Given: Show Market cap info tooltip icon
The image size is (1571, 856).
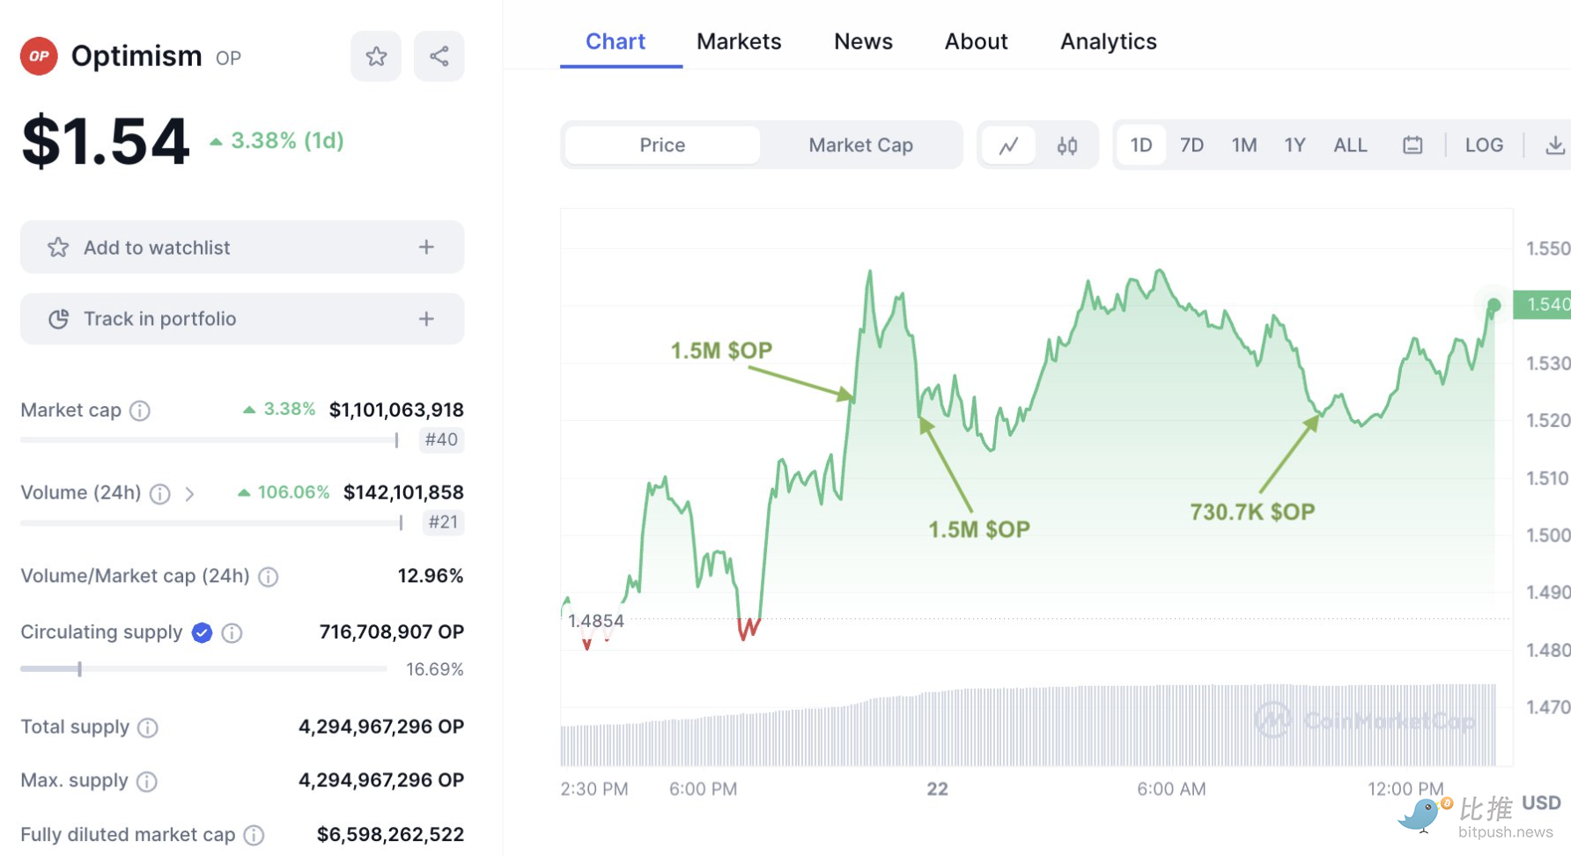Looking at the screenshot, I should (x=140, y=410).
